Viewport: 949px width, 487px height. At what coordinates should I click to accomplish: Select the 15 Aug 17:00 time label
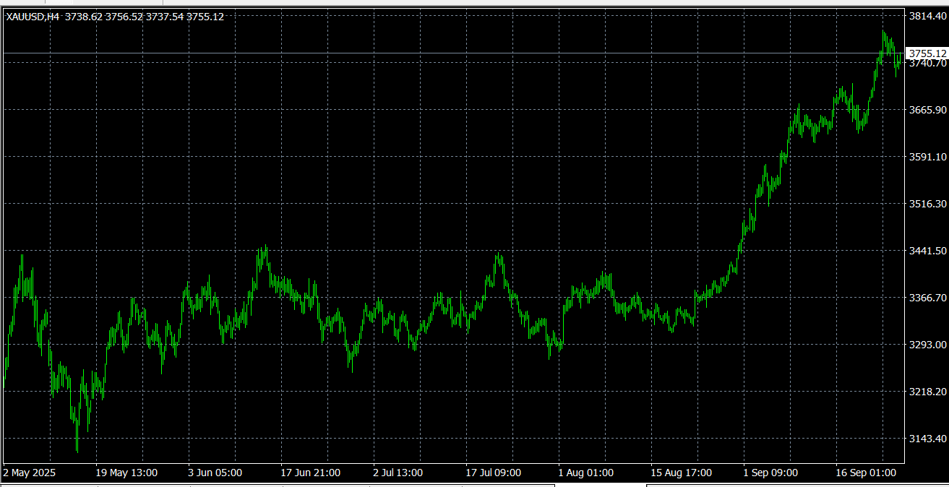point(681,473)
